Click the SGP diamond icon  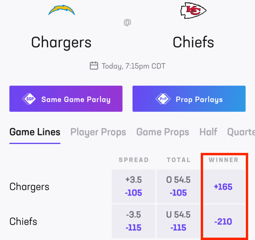(x=29, y=99)
